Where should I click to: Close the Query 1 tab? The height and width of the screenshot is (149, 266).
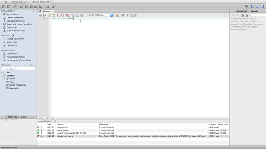tap(53, 11)
